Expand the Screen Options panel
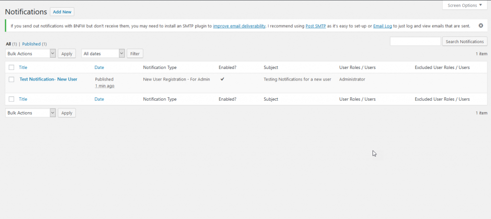Image resolution: width=491 pixels, height=219 pixels. click(x=462, y=5)
